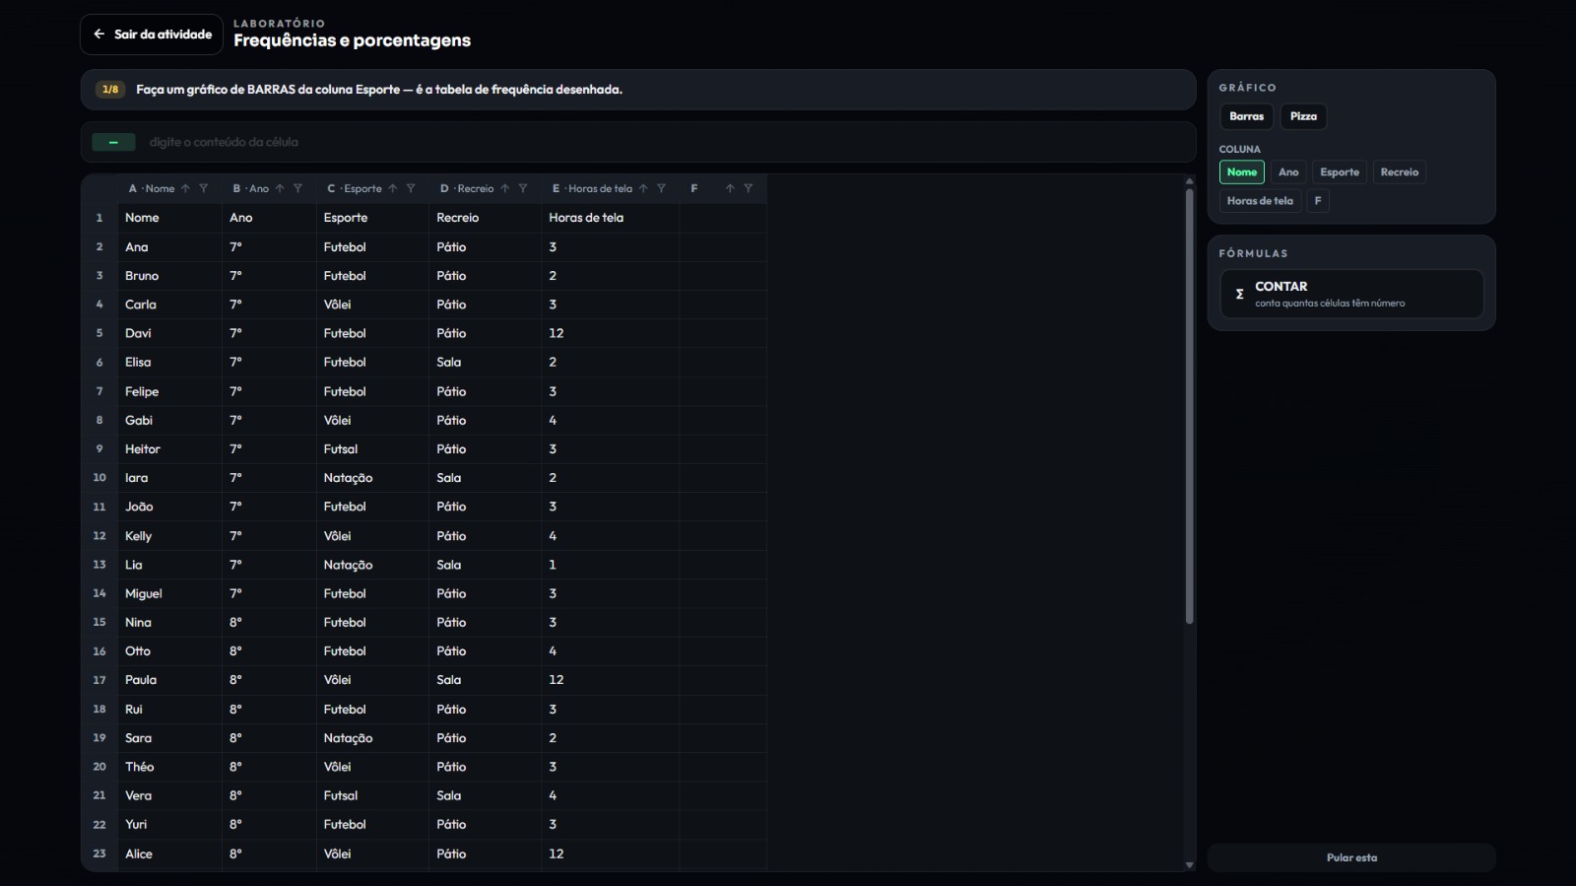The image size is (1576, 886).
Task: Filter column F via funnel icon
Action: 748,188
